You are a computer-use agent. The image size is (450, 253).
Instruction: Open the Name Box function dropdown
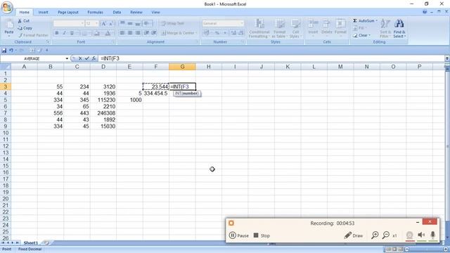coord(67,58)
